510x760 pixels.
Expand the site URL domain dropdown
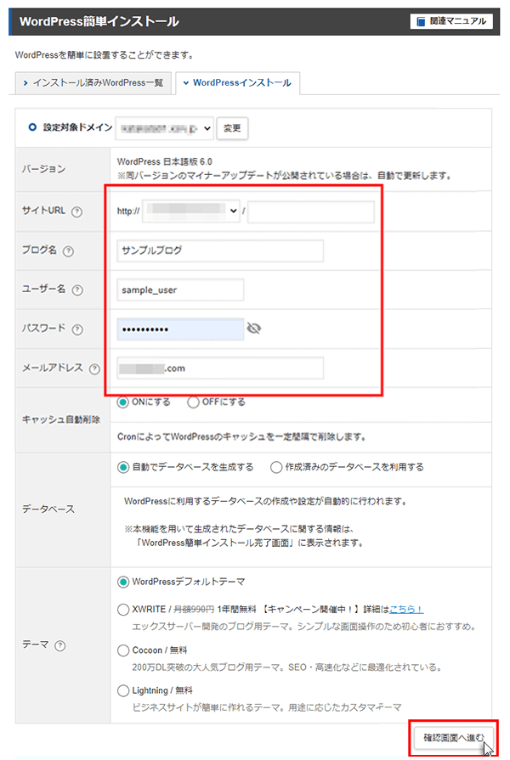pyautogui.click(x=191, y=212)
